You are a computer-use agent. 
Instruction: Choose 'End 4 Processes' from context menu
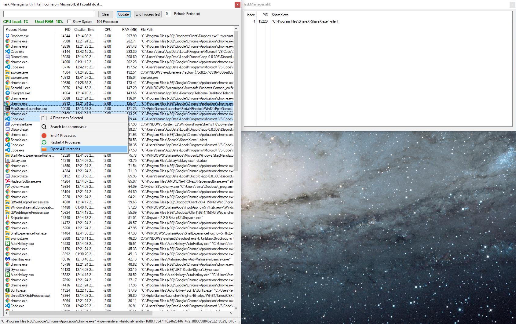(x=84, y=136)
